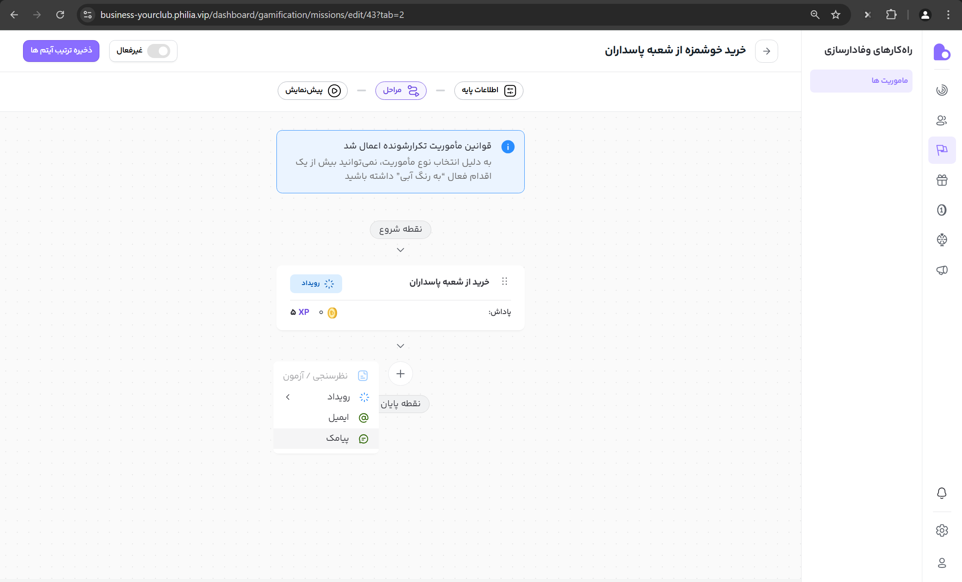Screen dimensions: 962x582
Task: Switch to اطلاعات پایه tab
Action: pyautogui.click(x=488, y=90)
